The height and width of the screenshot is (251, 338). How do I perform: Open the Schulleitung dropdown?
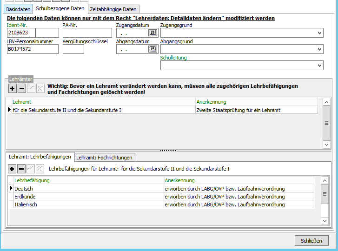(319, 66)
